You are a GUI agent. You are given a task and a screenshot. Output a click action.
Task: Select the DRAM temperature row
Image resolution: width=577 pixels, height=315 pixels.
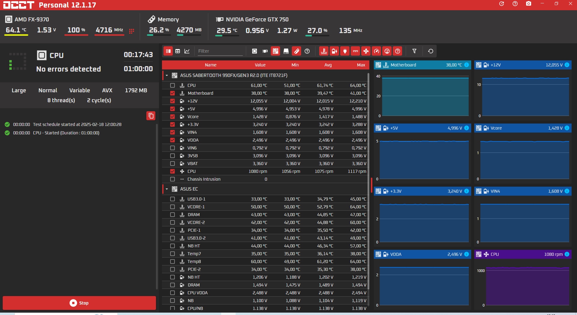coord(266,215)
